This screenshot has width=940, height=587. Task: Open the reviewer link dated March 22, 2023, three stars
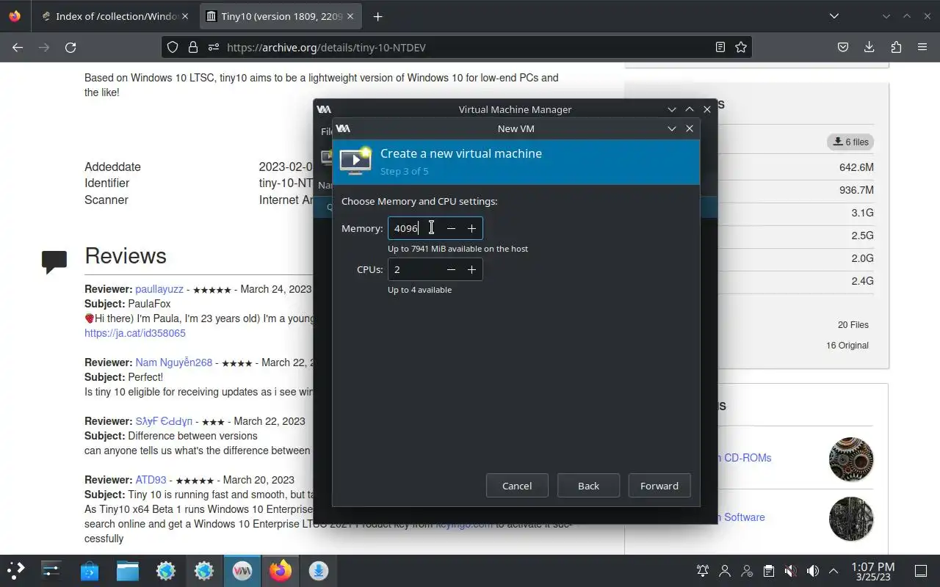[164, 421]
